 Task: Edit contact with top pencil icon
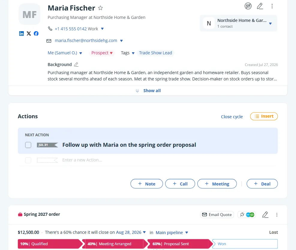tap(260, 6)
